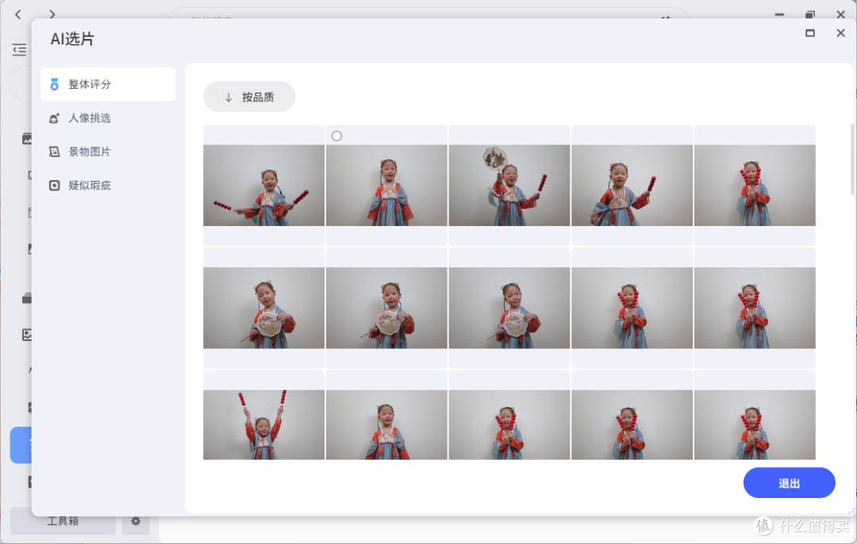The height and width of the screenshot is (544, 857).
Task: Open the 人像挑选 tab
Action: point(108,118)
